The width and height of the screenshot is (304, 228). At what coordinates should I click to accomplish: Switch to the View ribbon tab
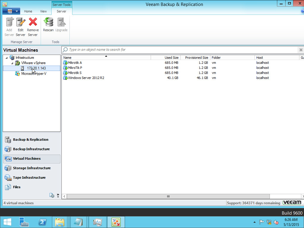click(43, 11)
